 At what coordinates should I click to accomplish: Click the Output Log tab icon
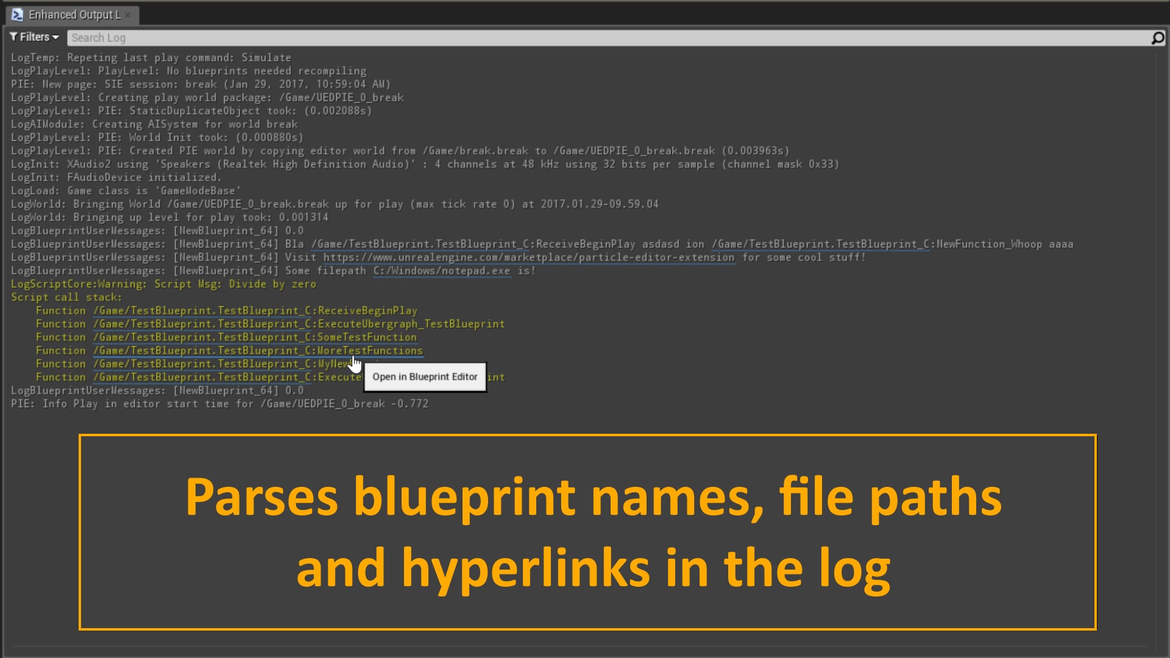18,15
